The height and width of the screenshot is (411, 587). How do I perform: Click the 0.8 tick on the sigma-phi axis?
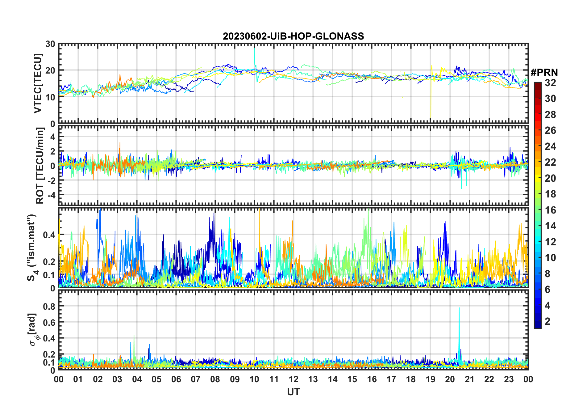[x=49, y=306]
